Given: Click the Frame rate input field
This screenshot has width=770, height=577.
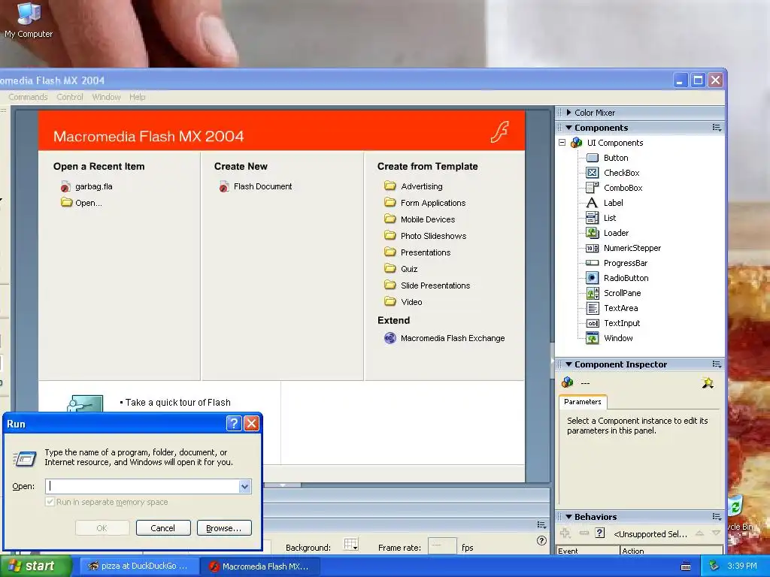Looking at the screenshot, I should point(442,546).
